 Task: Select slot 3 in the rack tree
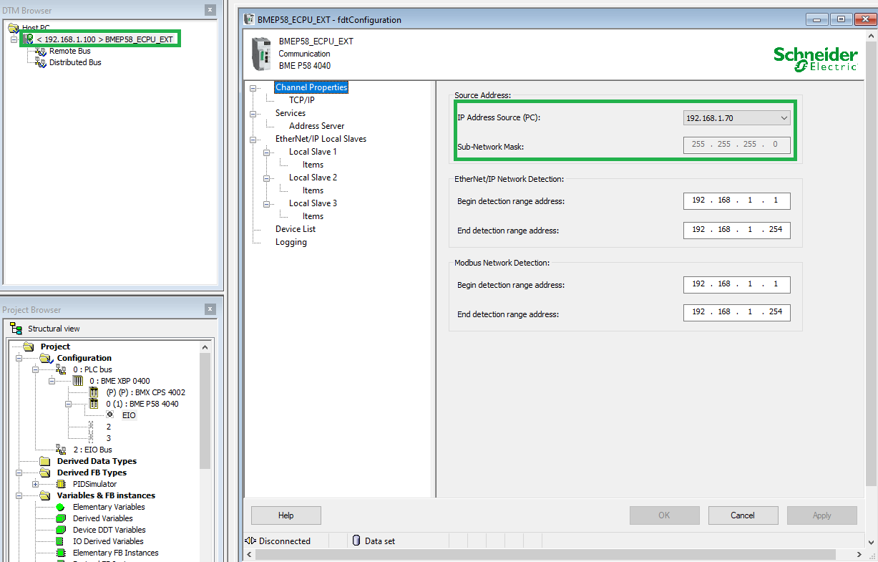(x=109, y=438)
